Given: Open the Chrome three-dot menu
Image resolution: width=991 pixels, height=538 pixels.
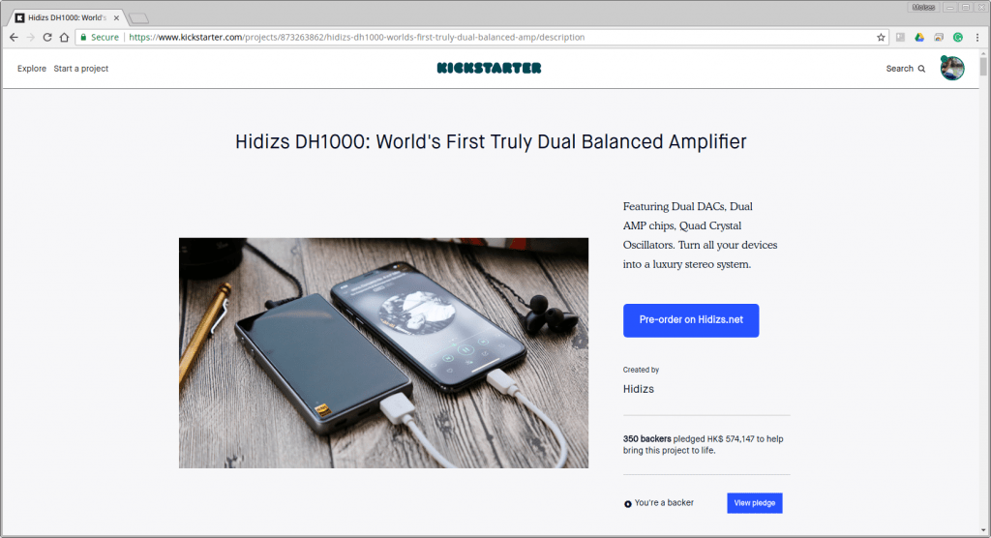Looking at the screenshot, I should point(977,38).
